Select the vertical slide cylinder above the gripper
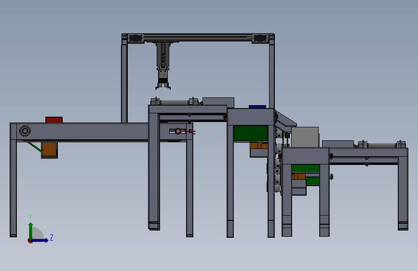This screenshot has height=271, width=418. 162,54
